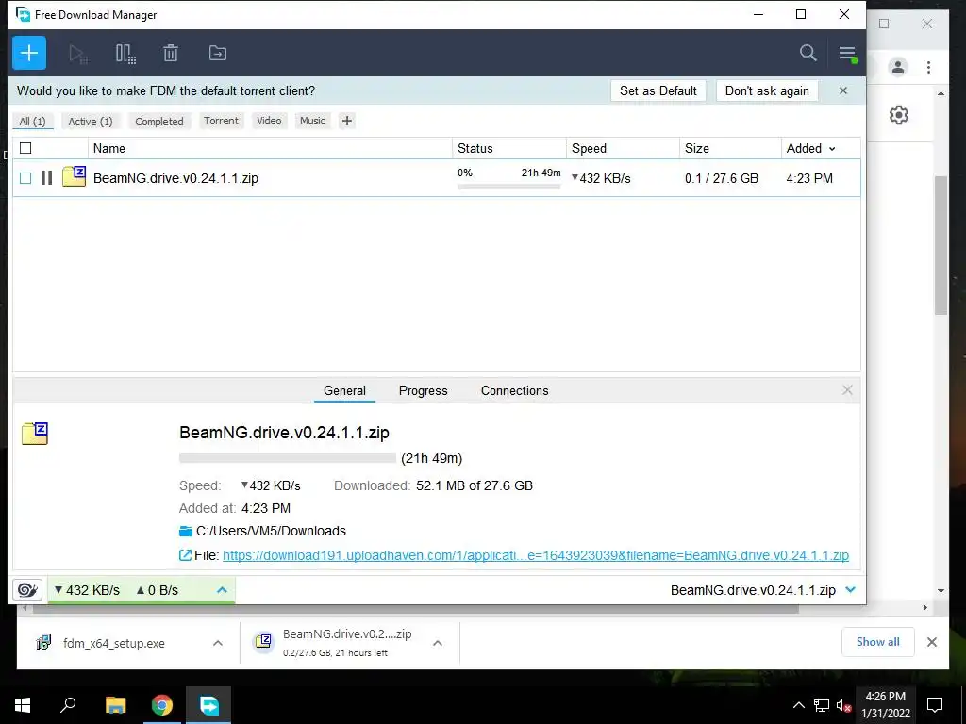This screenshot has height=724, width=966.
Task: Open Chrome settings gear icon in background window
Action: 899,115
